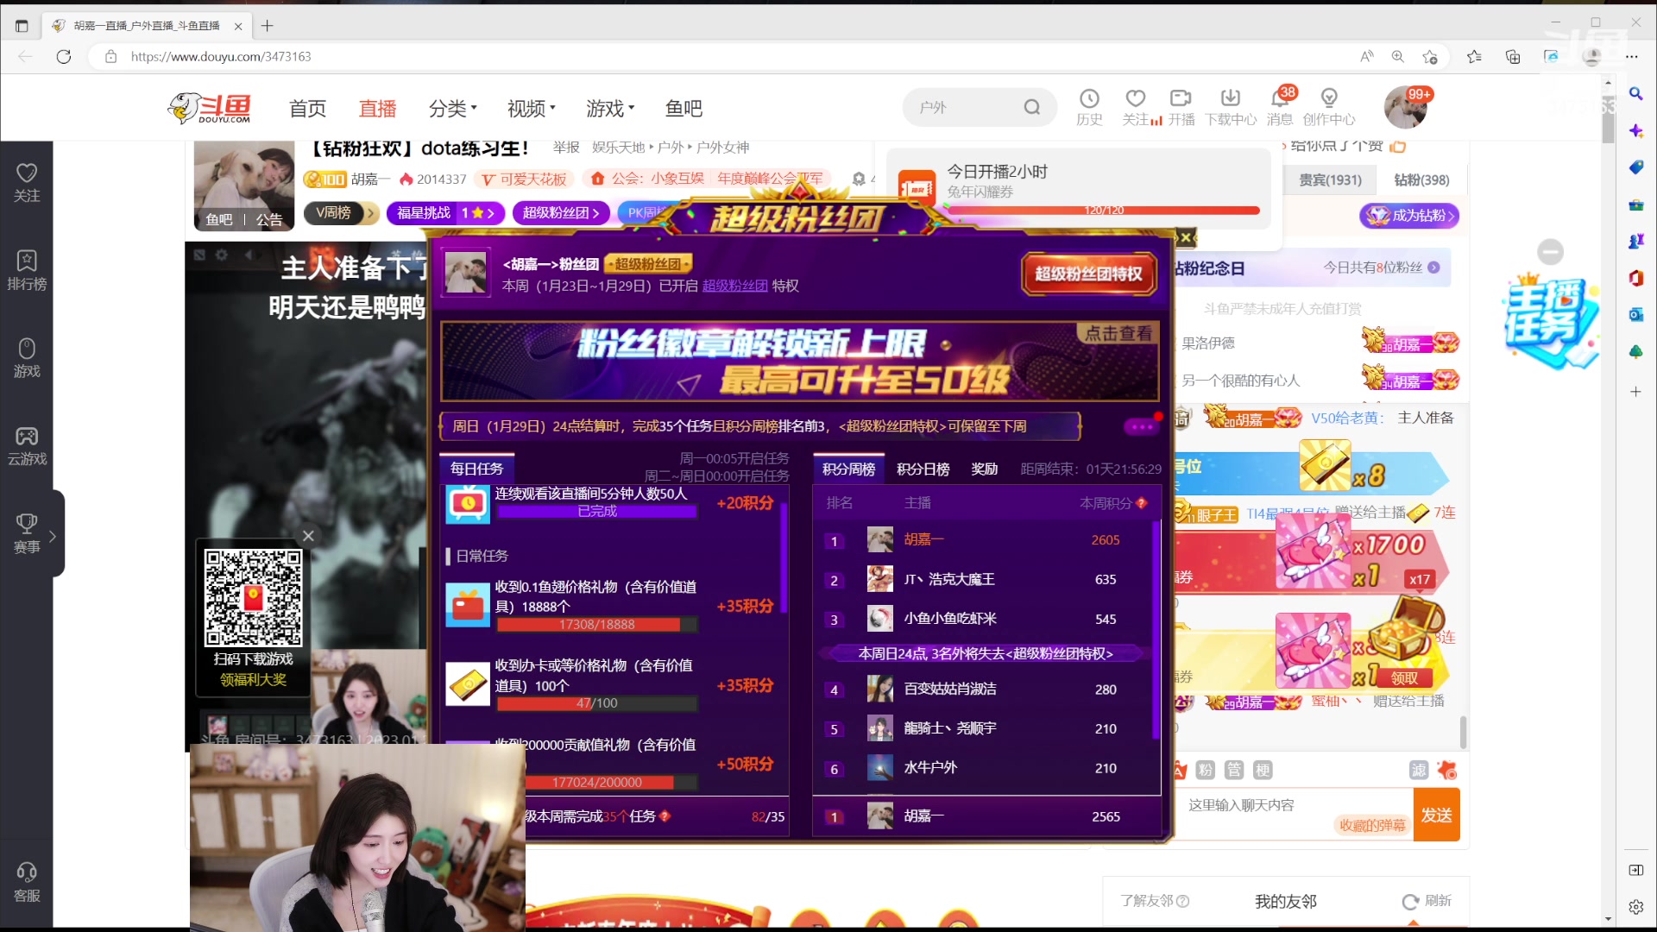This screenshot has height=932, width=1657.
Task: Open 收藏的弹幕 saved comments
Action: click(1372, 825)
